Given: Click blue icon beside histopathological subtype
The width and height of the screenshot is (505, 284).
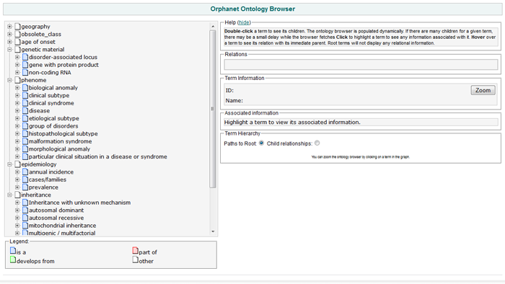Looking at the screenshot, I should click(25, 133).
